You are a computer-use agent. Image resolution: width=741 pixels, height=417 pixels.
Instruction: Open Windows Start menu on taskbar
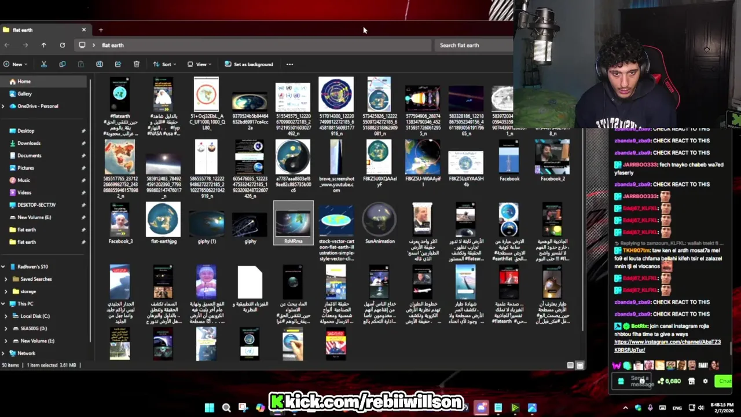pos(210,408)
